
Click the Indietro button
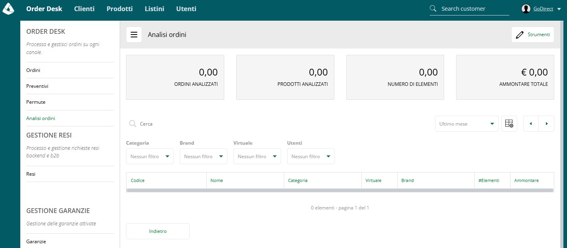tap(158, 231)
